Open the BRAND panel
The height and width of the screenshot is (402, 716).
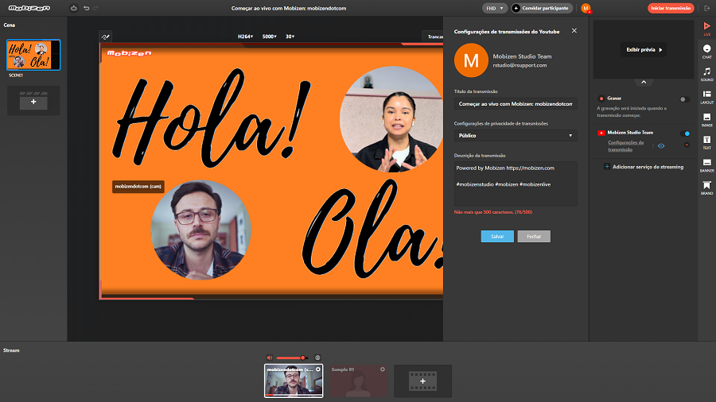(706, 187)
